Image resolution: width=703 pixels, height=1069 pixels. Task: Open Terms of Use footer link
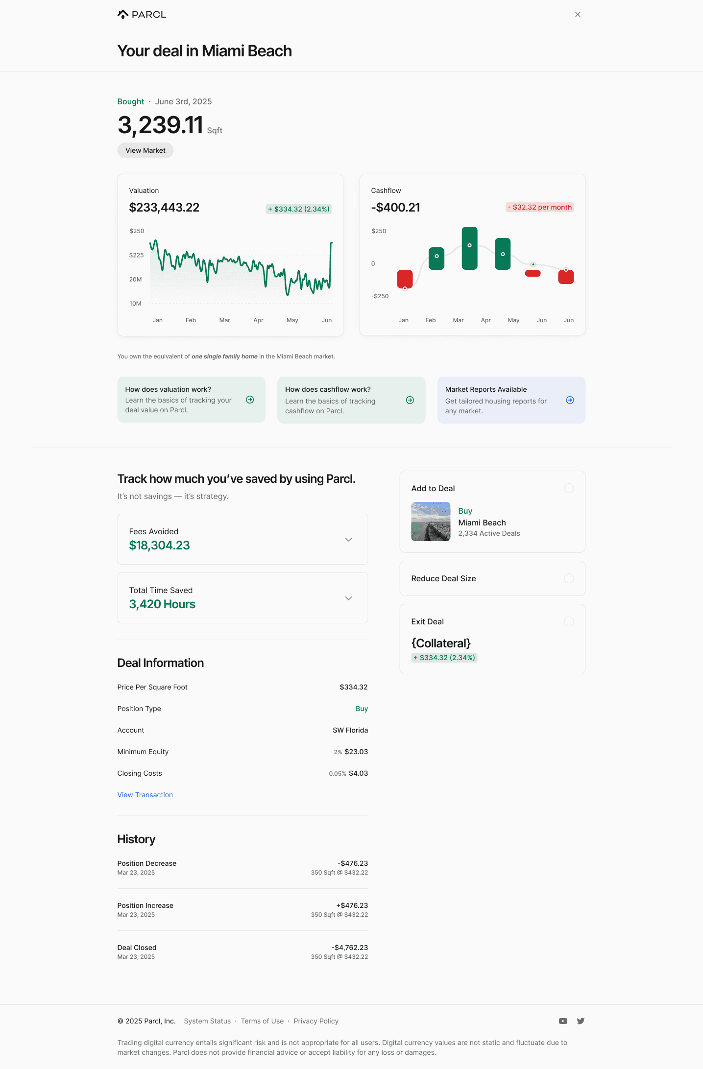262,1021
